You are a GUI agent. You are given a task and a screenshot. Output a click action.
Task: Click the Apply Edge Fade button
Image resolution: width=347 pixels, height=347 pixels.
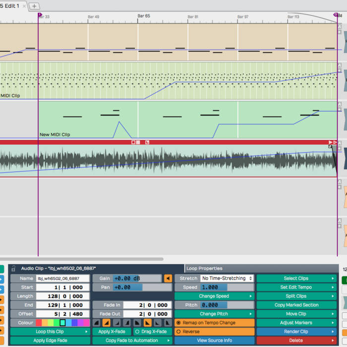point(50,341)
